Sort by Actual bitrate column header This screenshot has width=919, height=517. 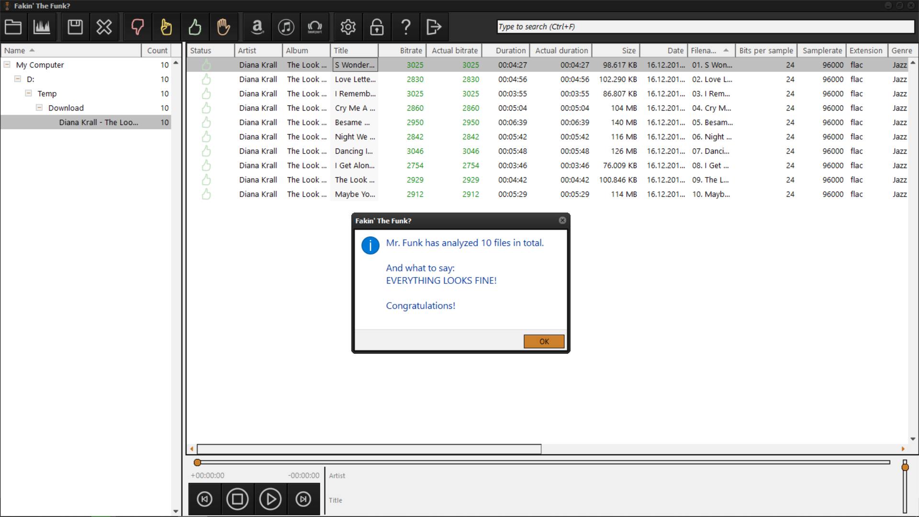click(x=454, y=50)
